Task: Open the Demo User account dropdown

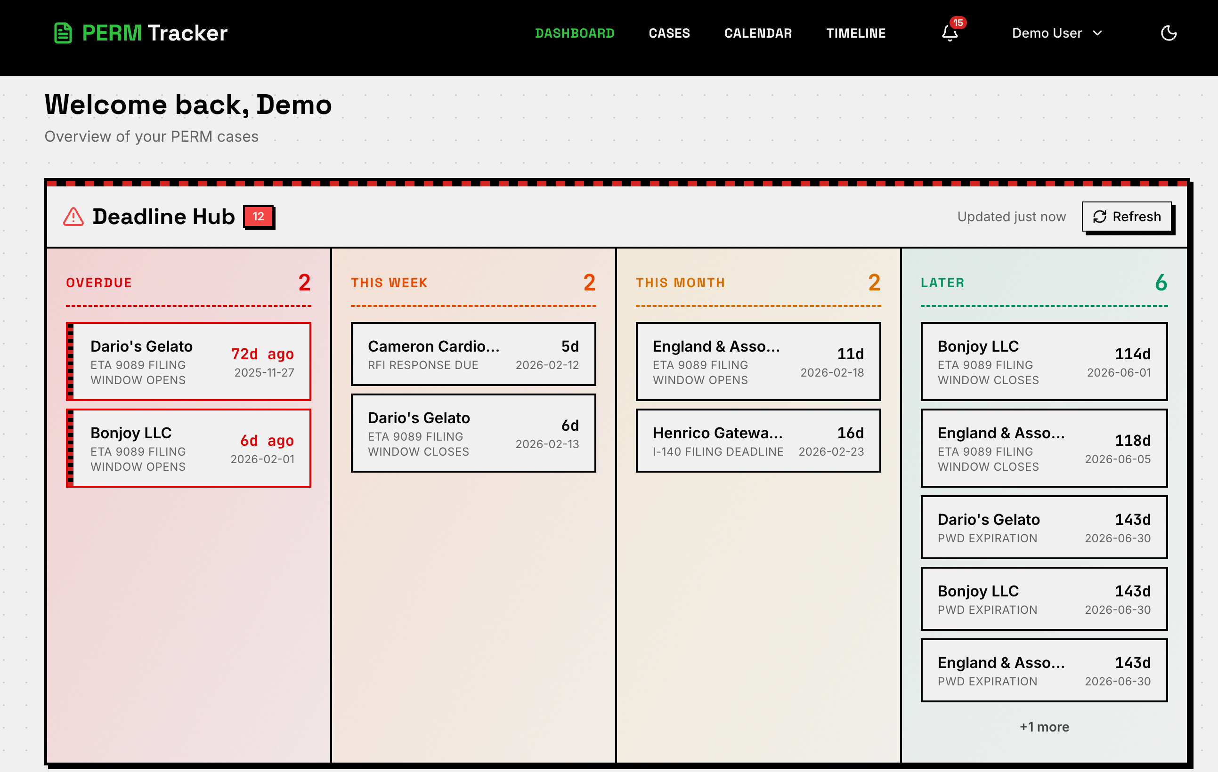Action: pos(1047,33)
